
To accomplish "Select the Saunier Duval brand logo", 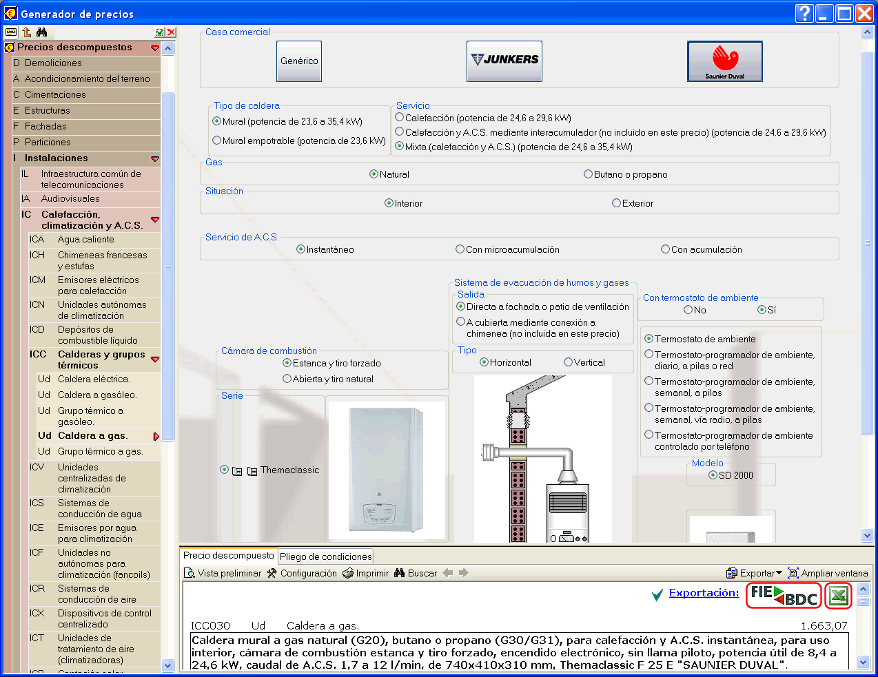I will pos(725,61).
